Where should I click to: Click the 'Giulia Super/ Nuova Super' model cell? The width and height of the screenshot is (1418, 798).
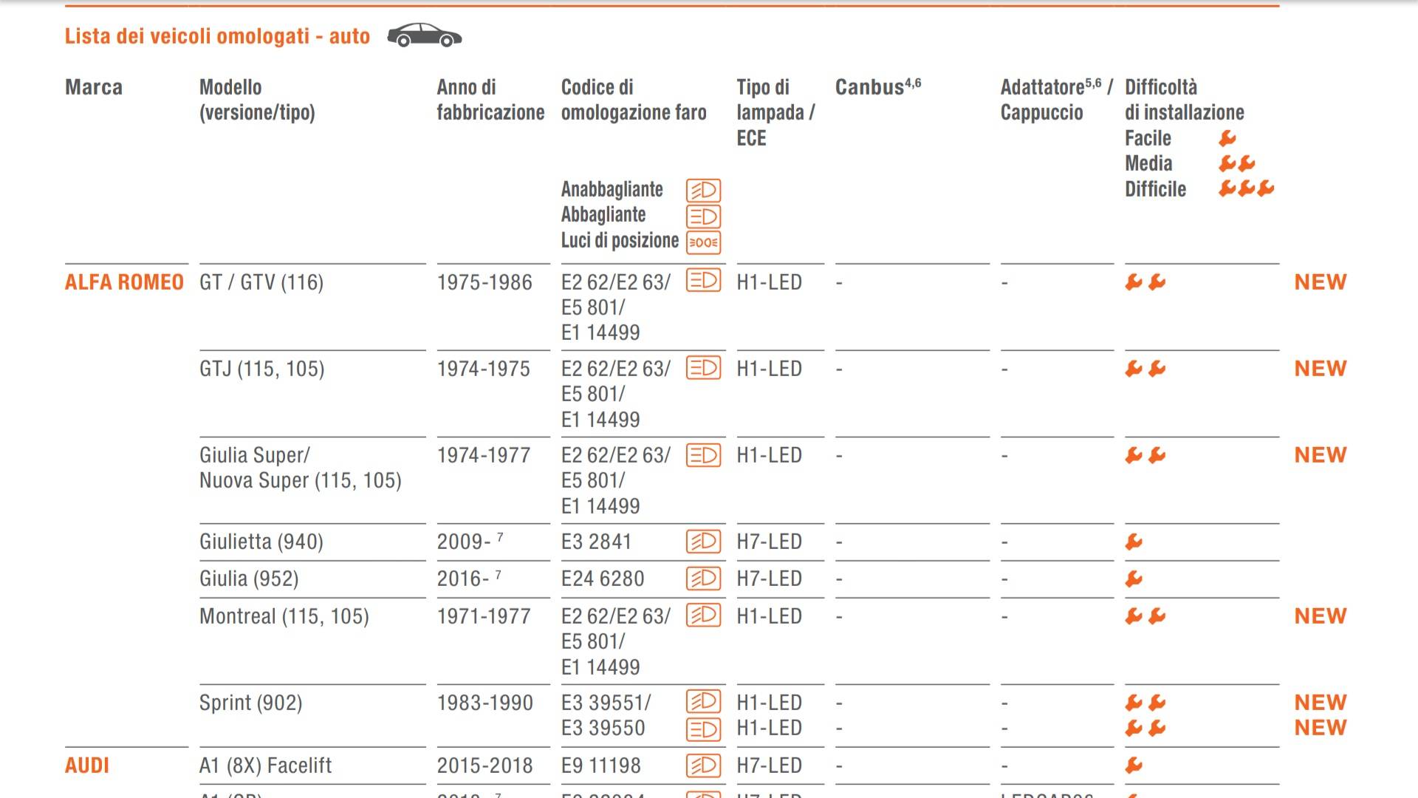(301, 468)
